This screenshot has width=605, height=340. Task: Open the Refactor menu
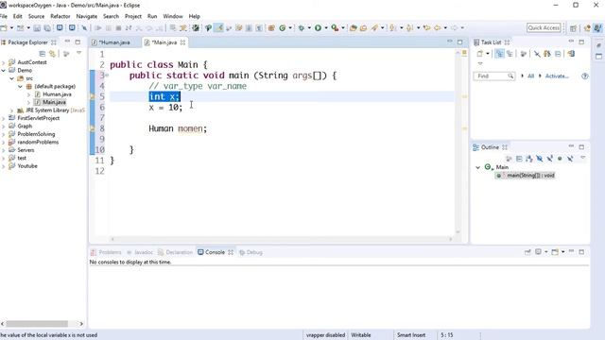point(60,16)
